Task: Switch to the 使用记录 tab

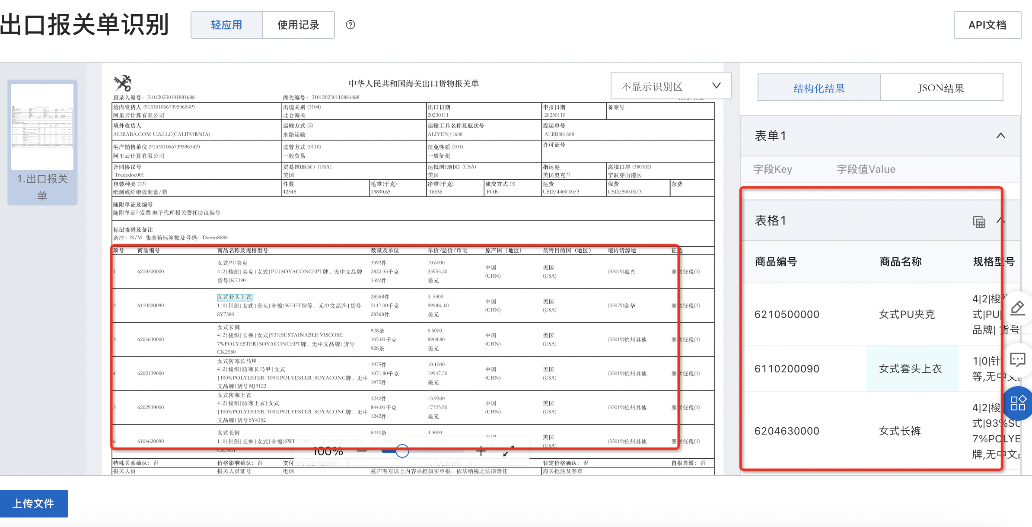Action: pos(298,25)
